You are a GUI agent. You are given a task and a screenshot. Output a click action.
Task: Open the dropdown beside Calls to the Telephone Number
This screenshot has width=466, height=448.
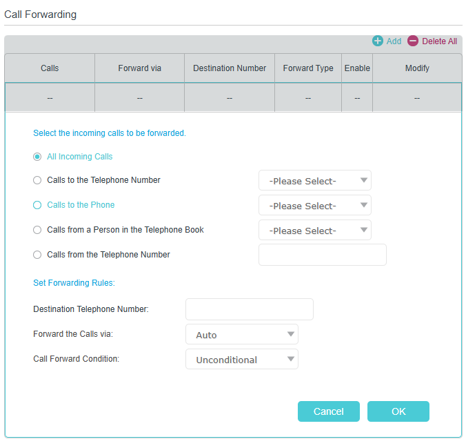[315, 180]
